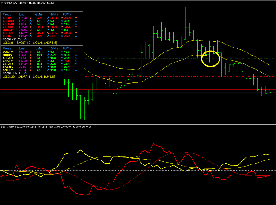Image resolution: width=276 pixels, height=205 pixels.
Task: Select GBPNZD cross row label
Action: click(x=8, y=36)
